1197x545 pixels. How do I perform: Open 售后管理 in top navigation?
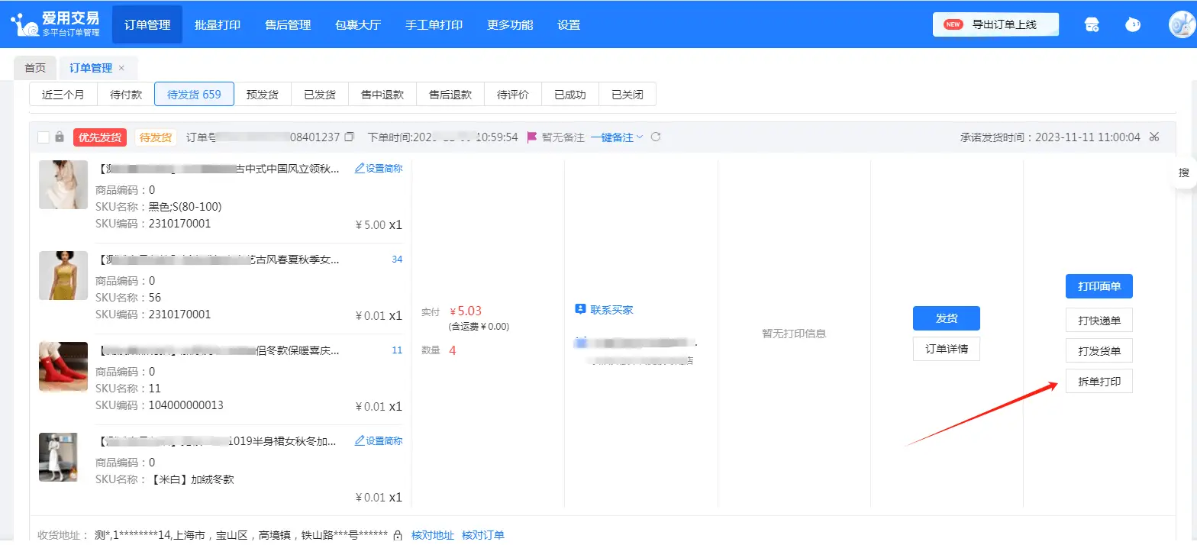tap(288, 24)
